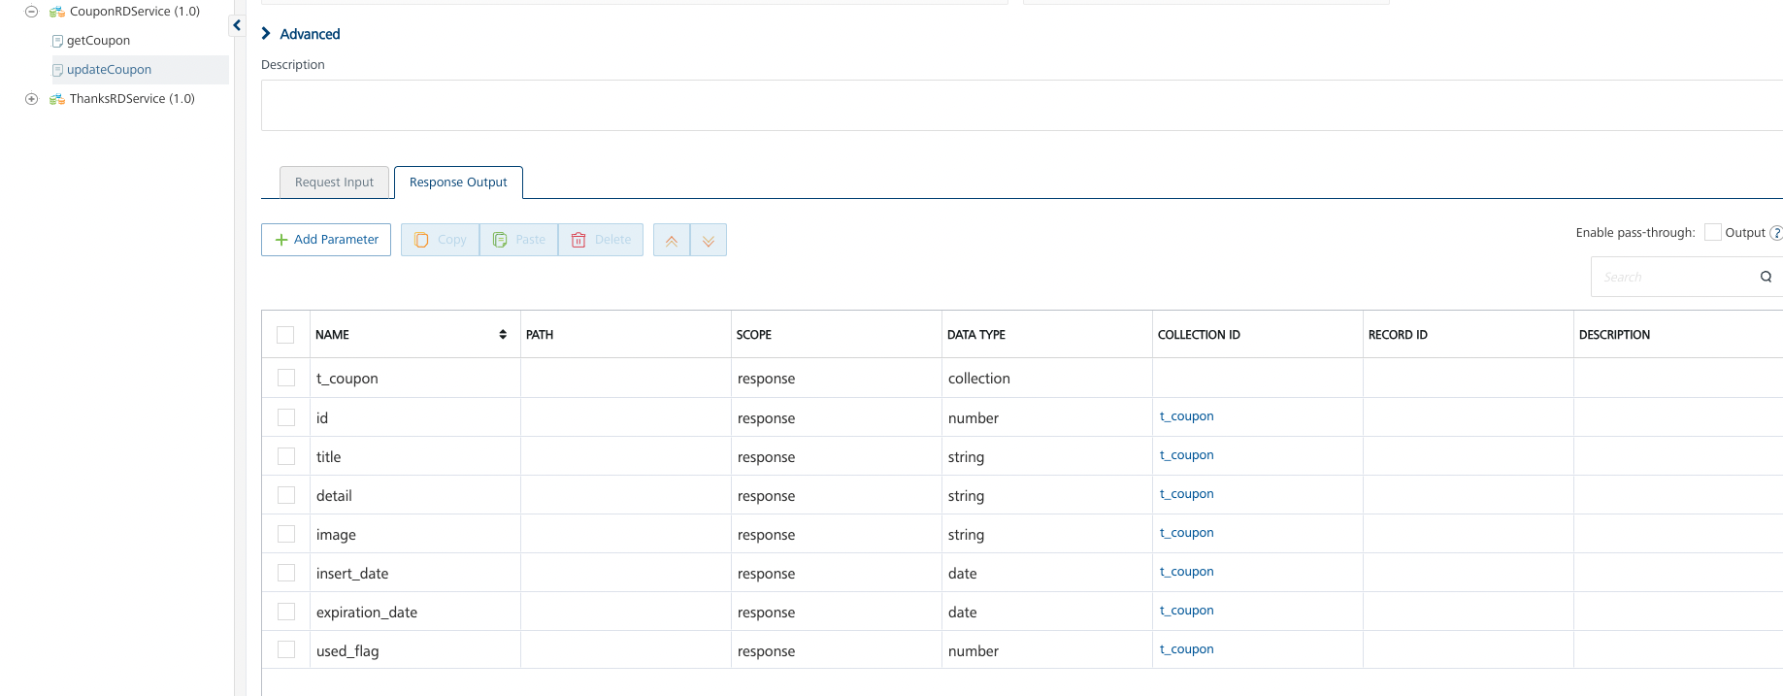
Task: Check the expiration_date row checkbox
Action: click(286, 612)
